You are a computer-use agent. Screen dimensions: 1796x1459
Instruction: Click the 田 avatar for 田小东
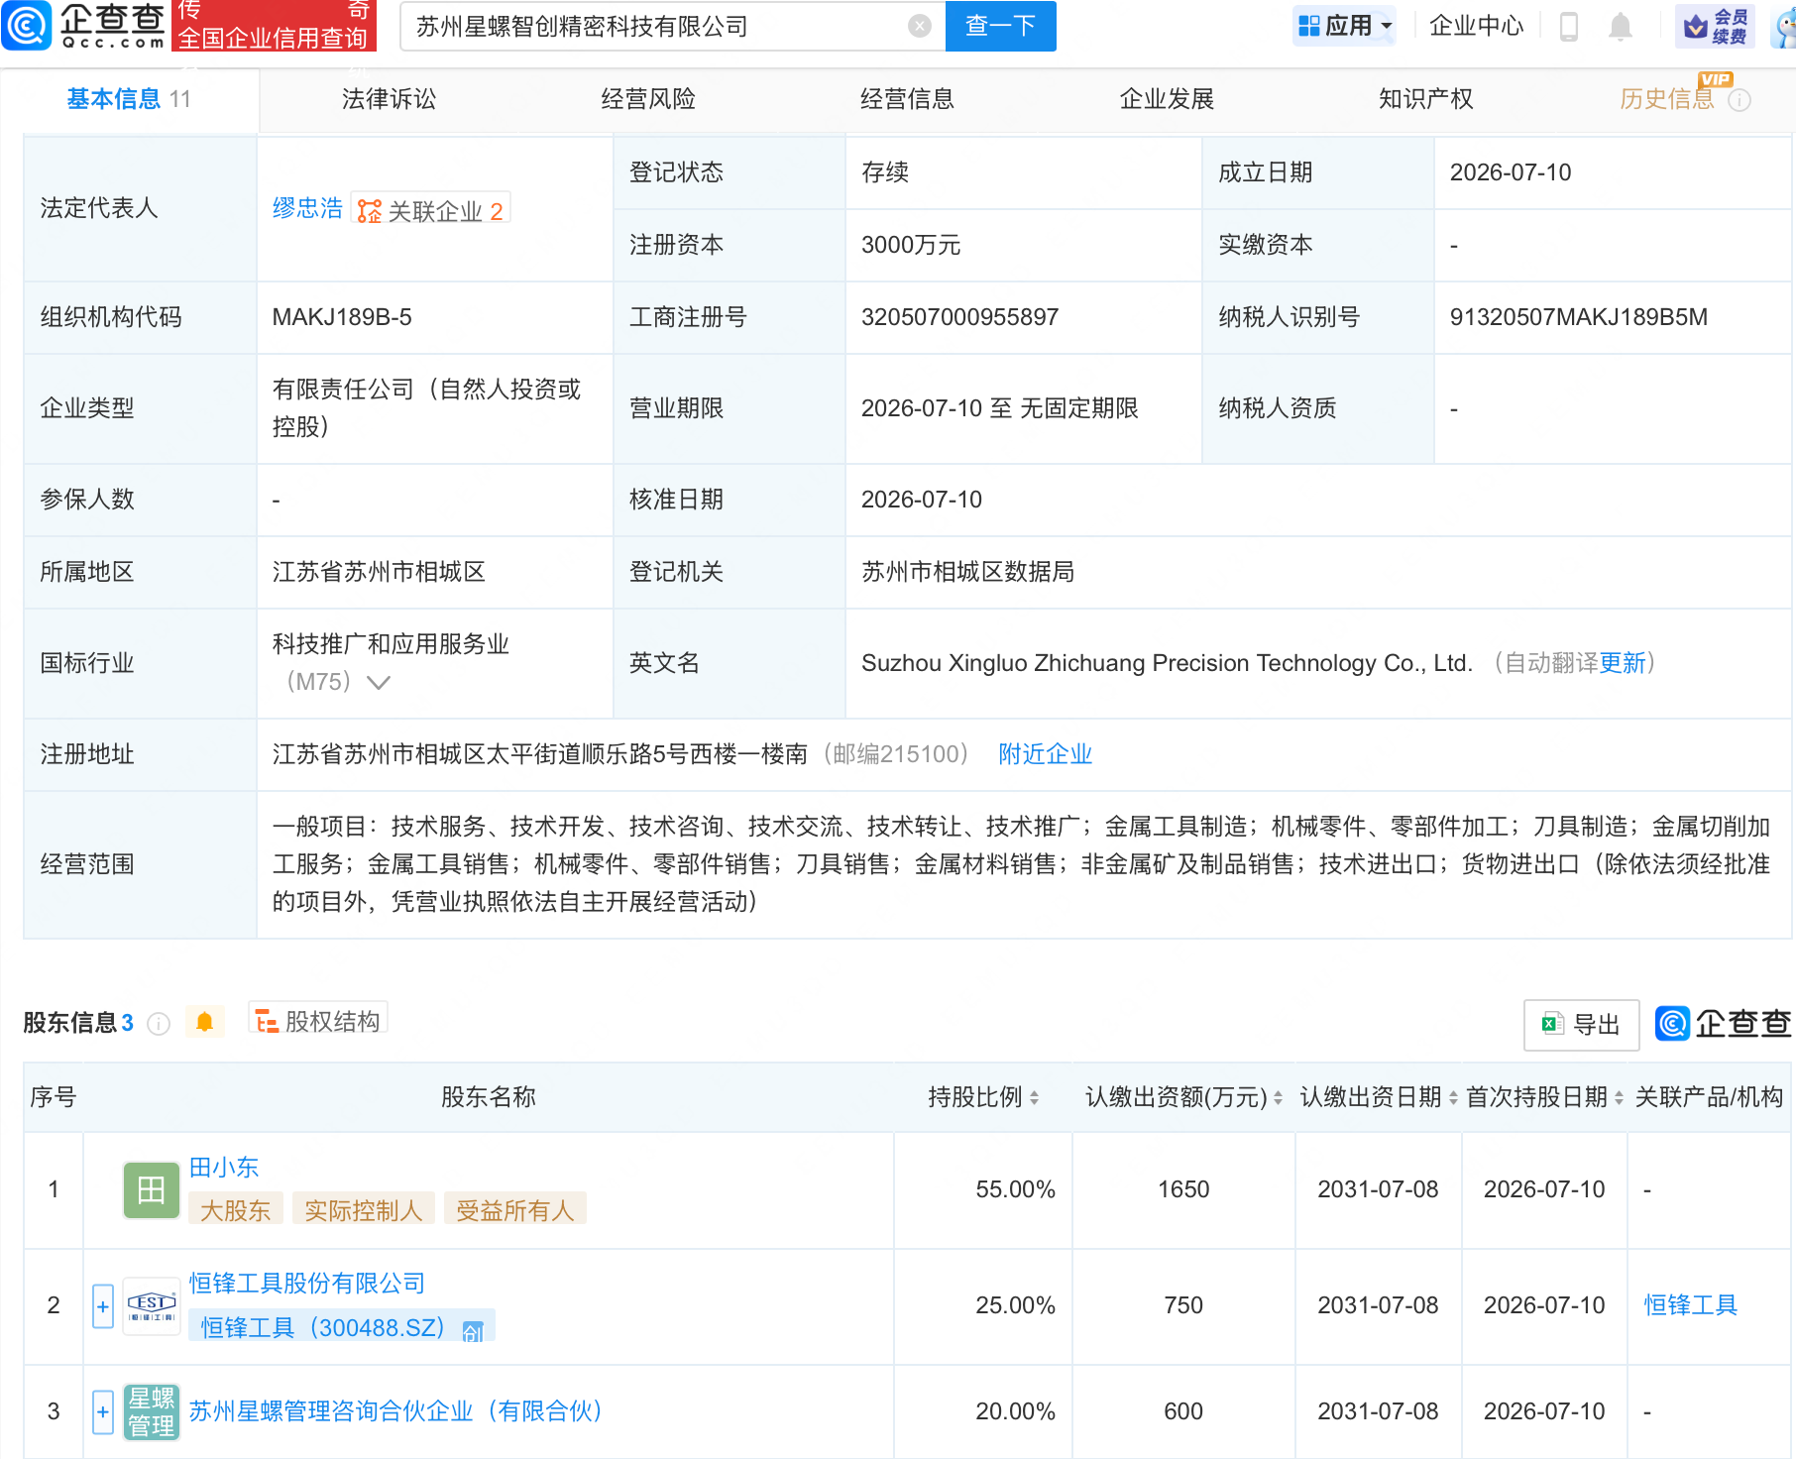(x=151, y=1189)
